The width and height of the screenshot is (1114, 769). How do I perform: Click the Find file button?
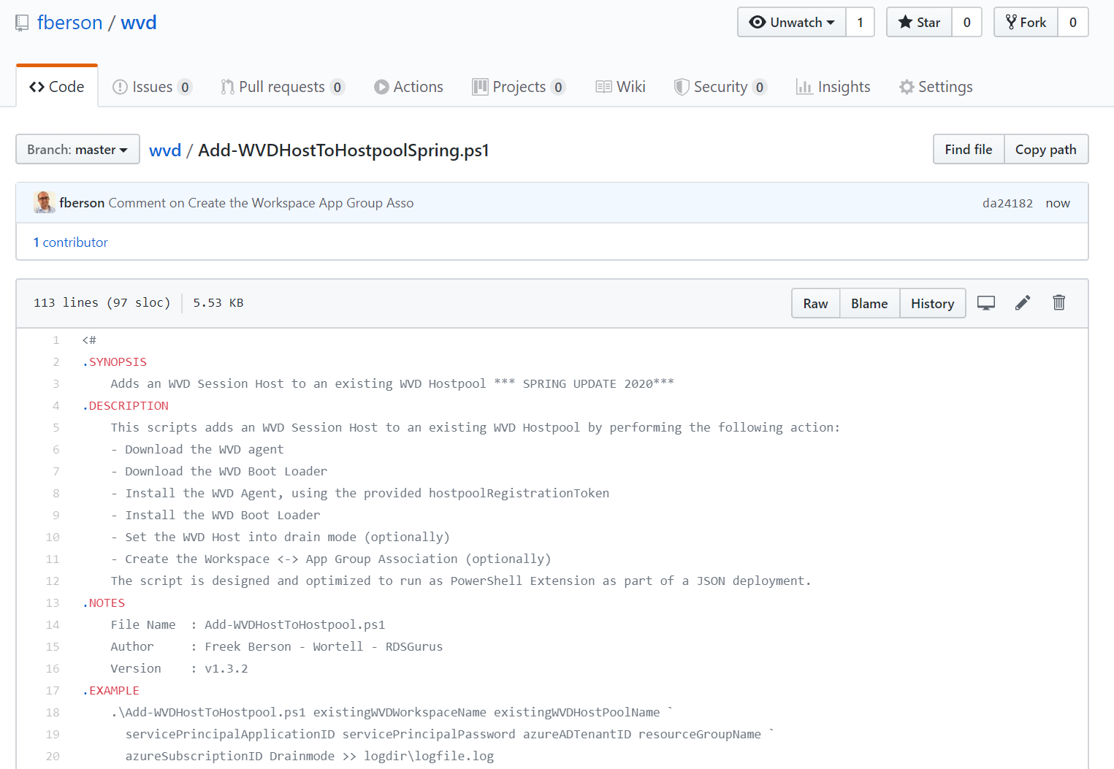tap(969, 149)
